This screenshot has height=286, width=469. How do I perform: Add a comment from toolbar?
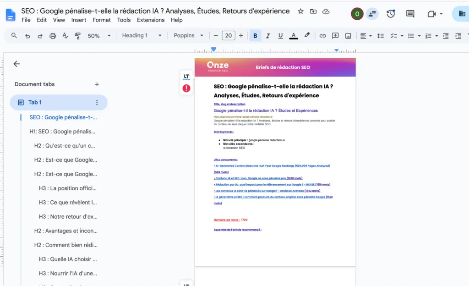click(335, 36)
